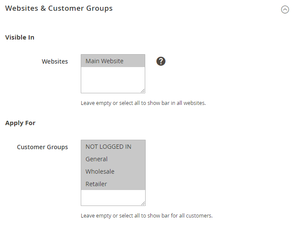Click the all customers hint text

pos(146,216)
